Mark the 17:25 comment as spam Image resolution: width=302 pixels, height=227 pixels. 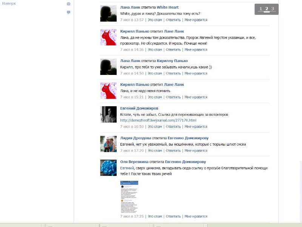(x=155, y=216)
